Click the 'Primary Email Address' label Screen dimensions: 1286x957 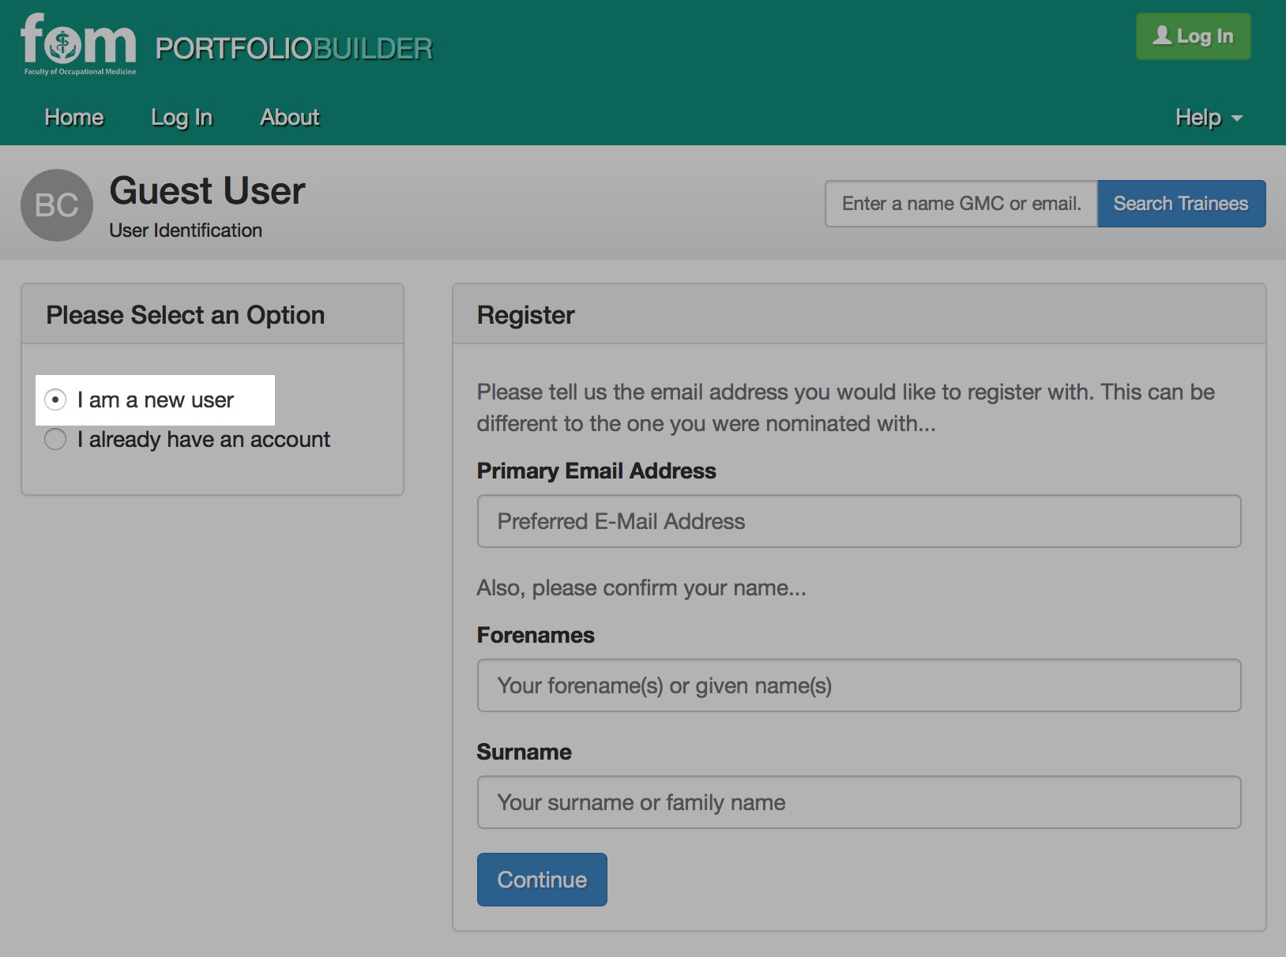point(596,471)
